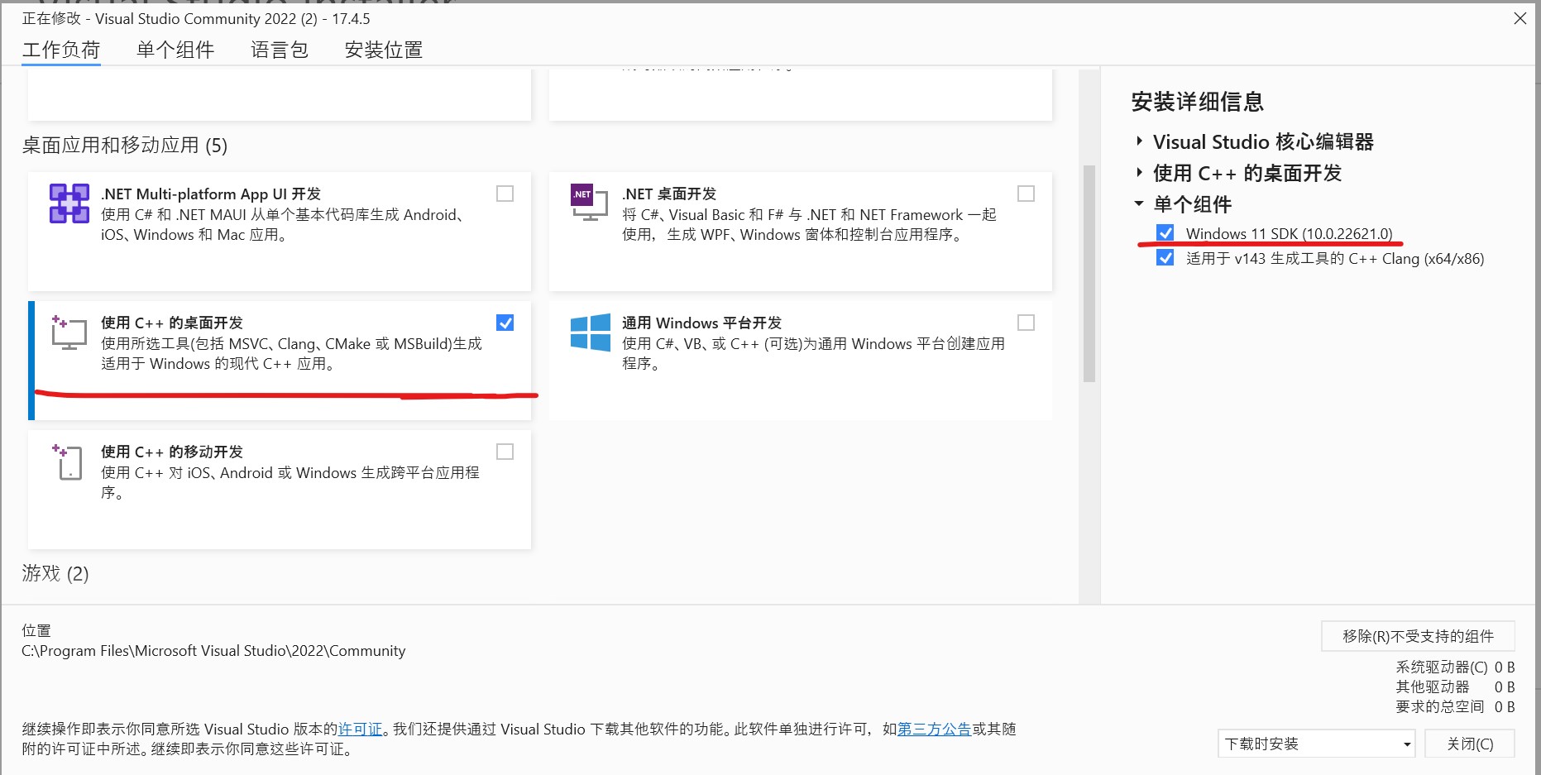
Task: Click the 通用 Windows 平台开发 Windows logo icon
Action: (591, 332)
